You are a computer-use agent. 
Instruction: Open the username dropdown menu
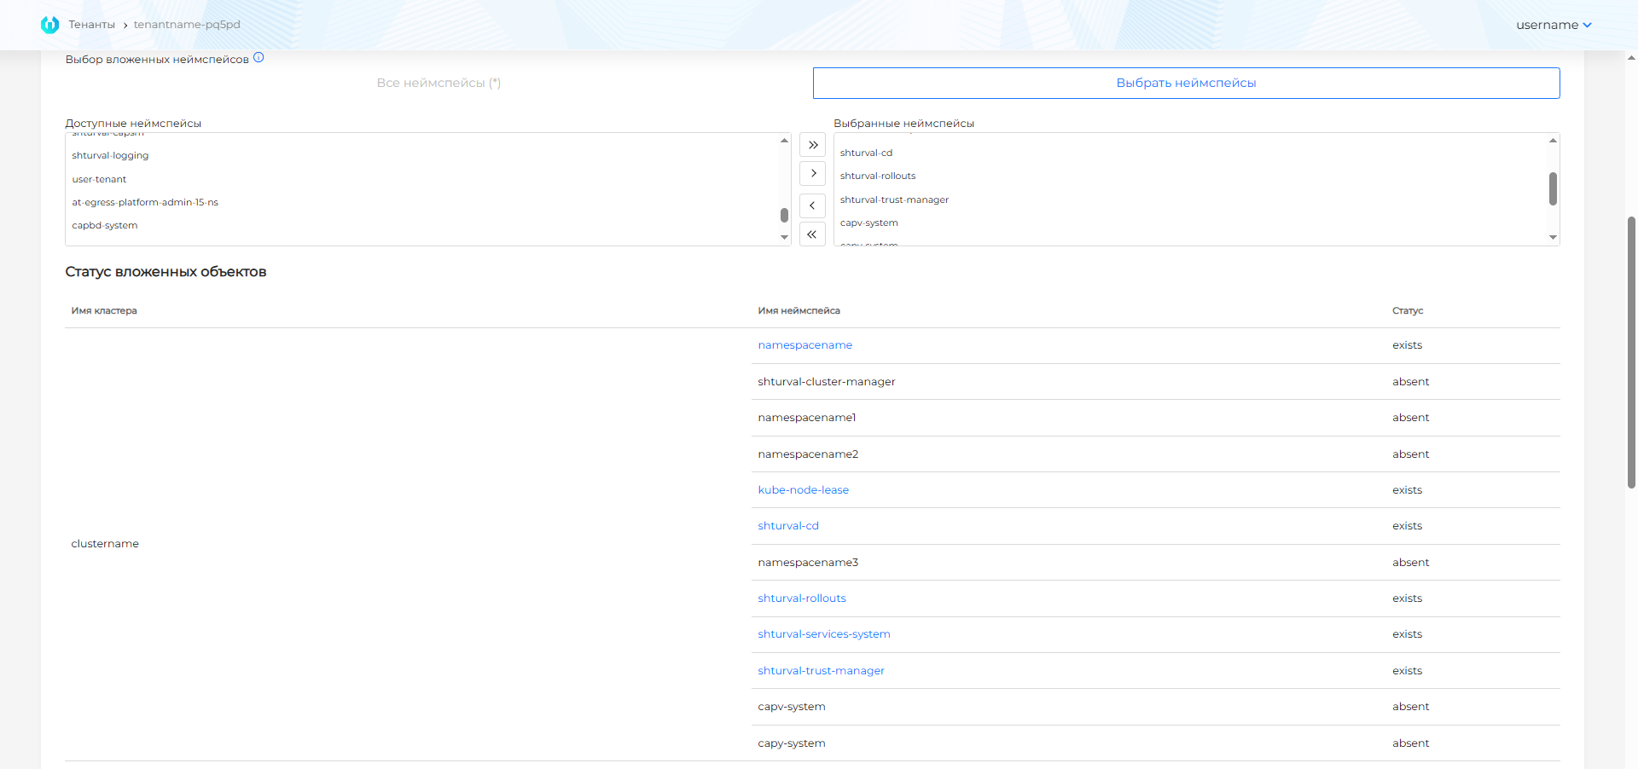pos(1553,25)
